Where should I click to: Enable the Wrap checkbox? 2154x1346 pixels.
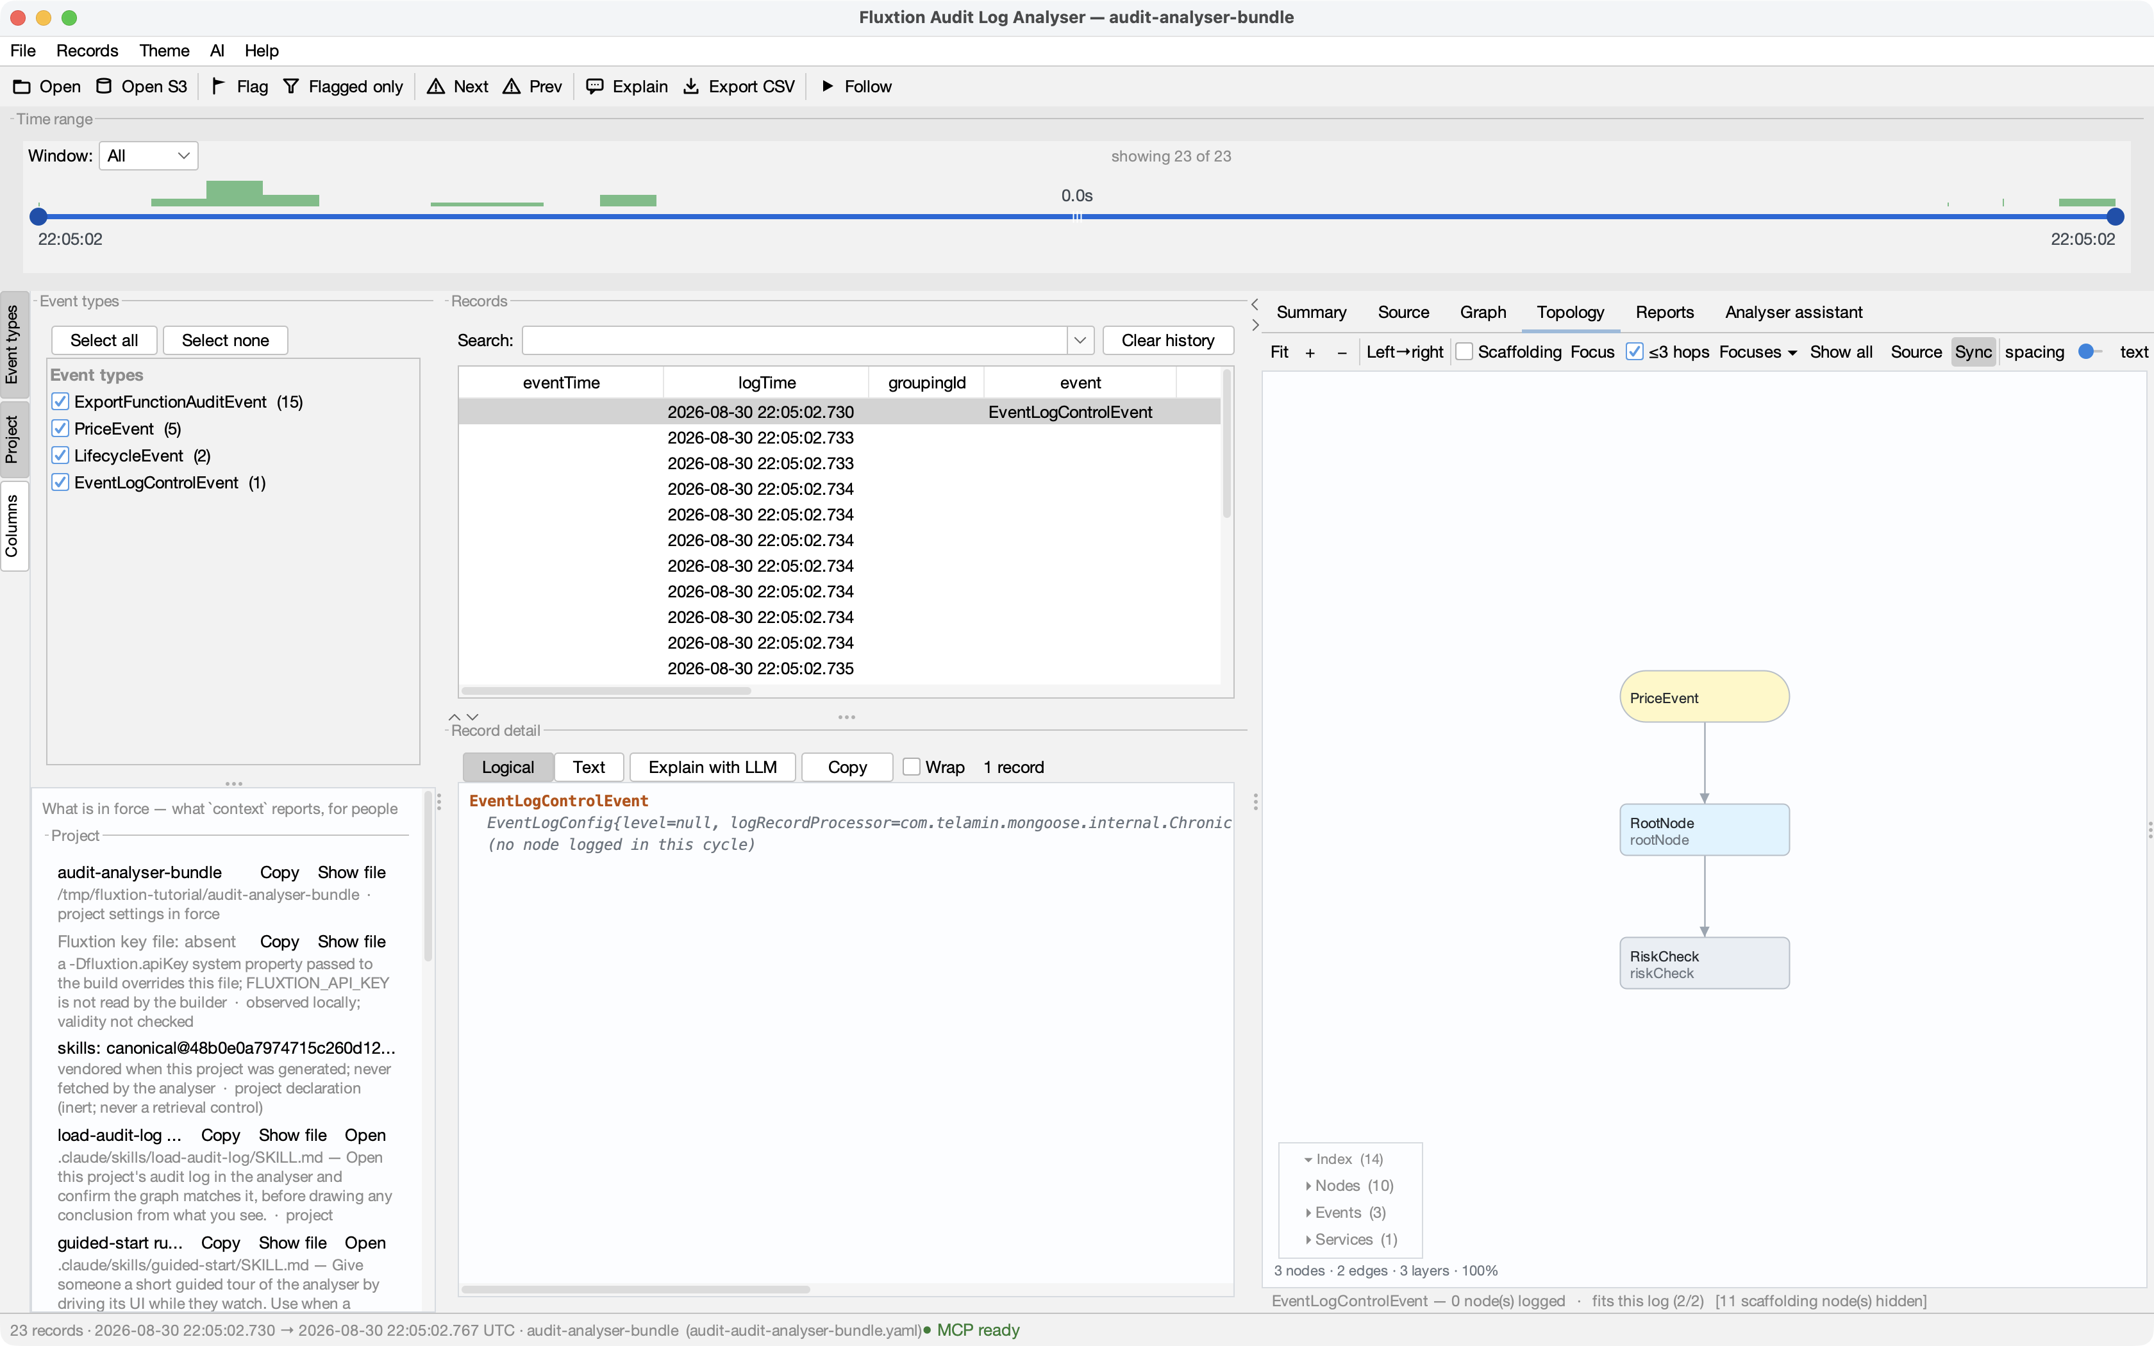click(912, 767)
